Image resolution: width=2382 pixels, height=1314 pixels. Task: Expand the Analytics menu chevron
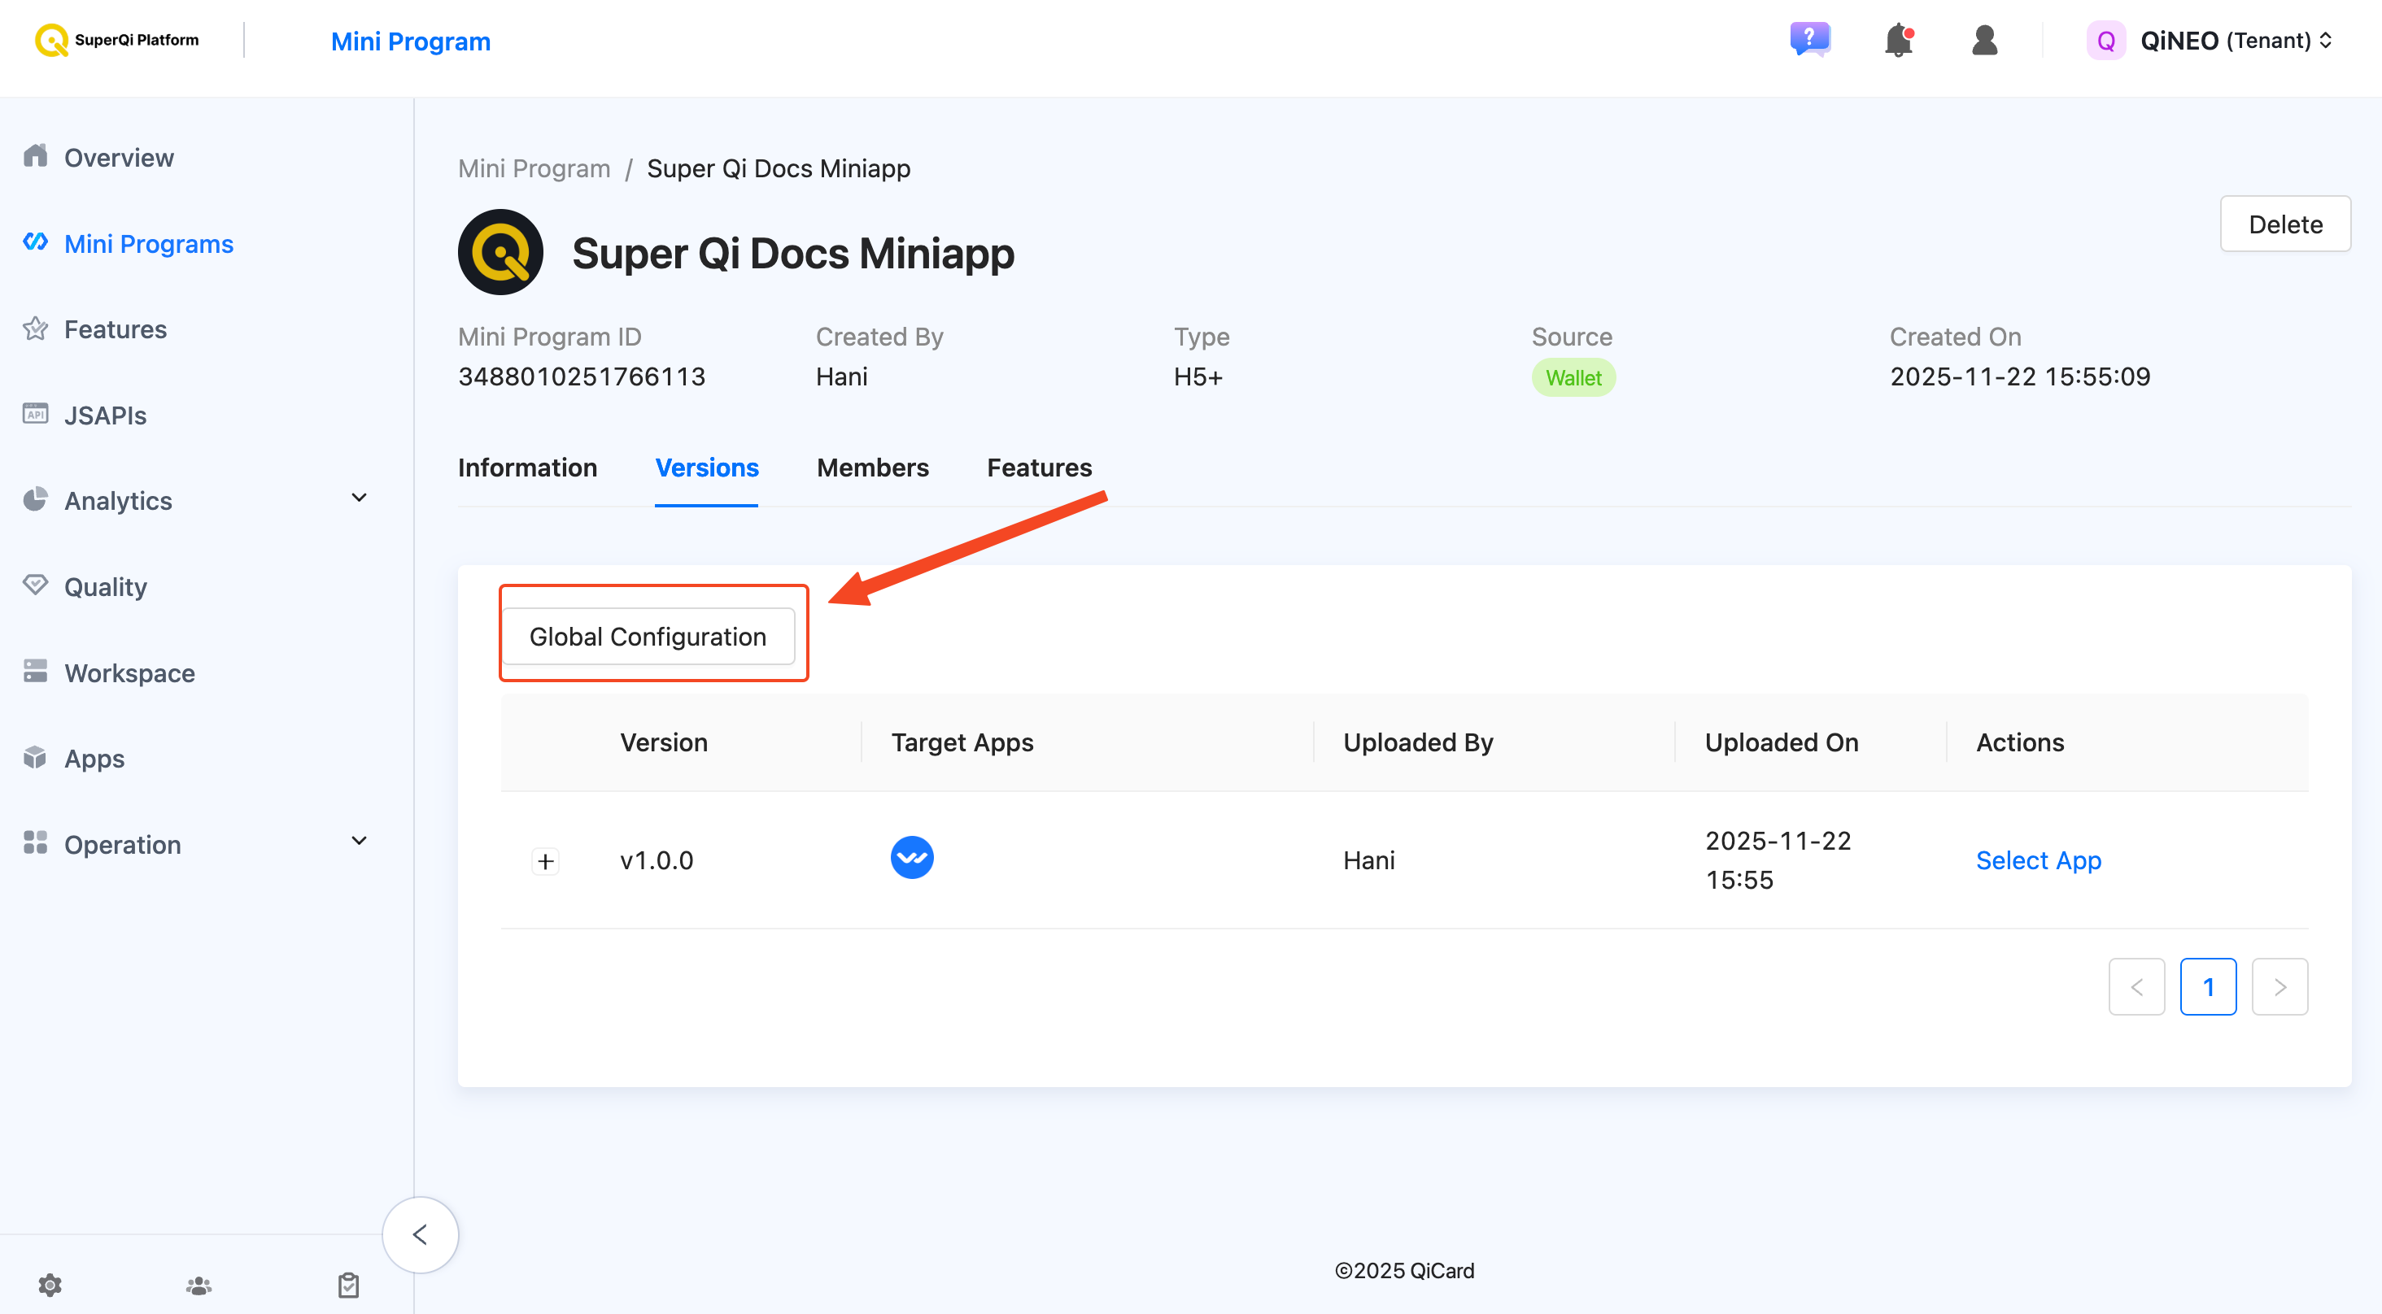coord(360,498)
